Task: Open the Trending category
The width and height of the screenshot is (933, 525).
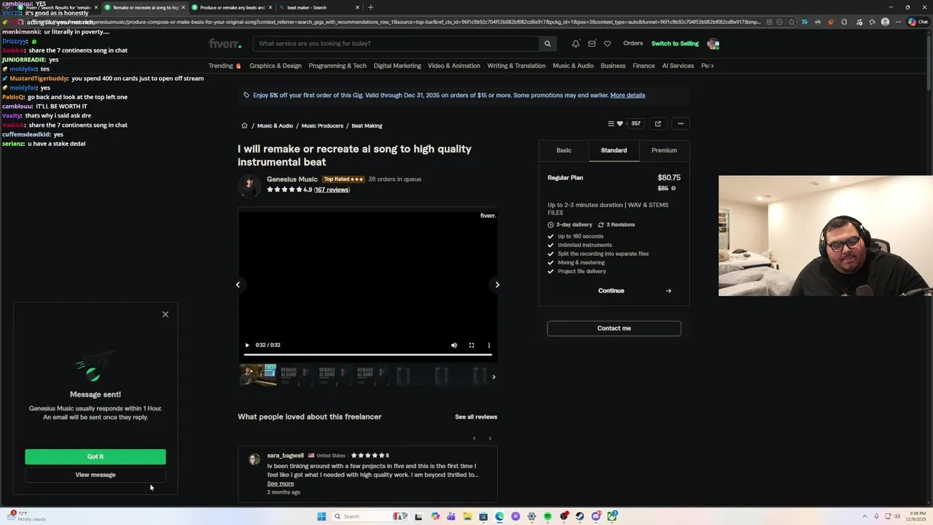Action: pyautogui.click(x=225, y=66)
